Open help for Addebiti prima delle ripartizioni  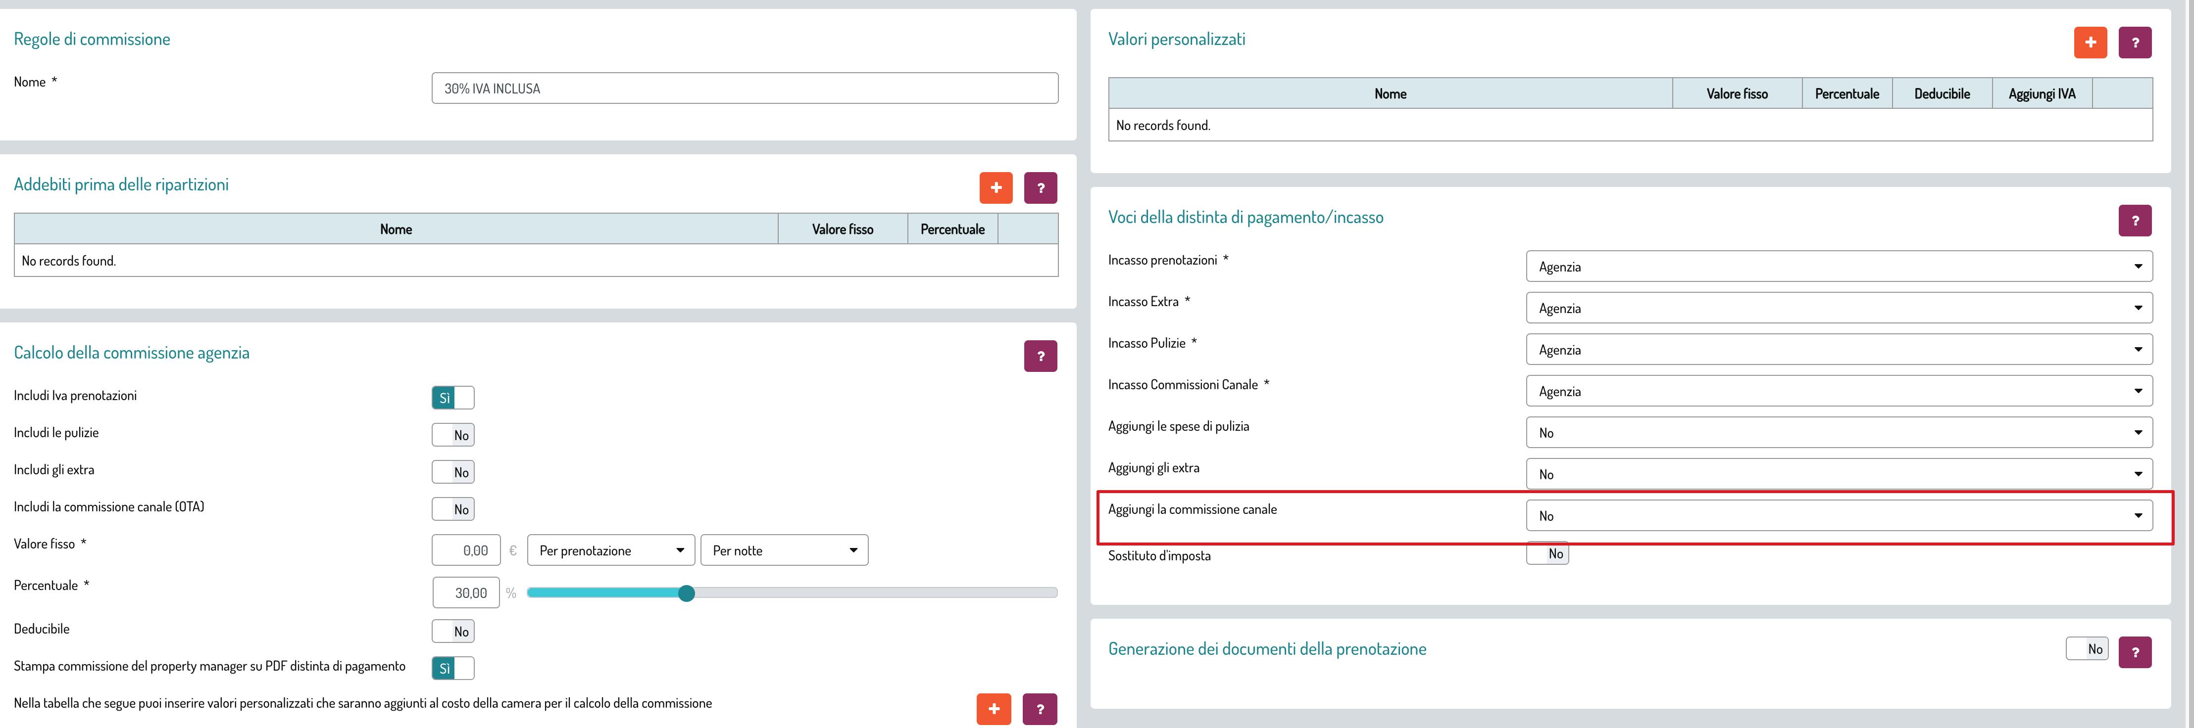click(1040, 188)
